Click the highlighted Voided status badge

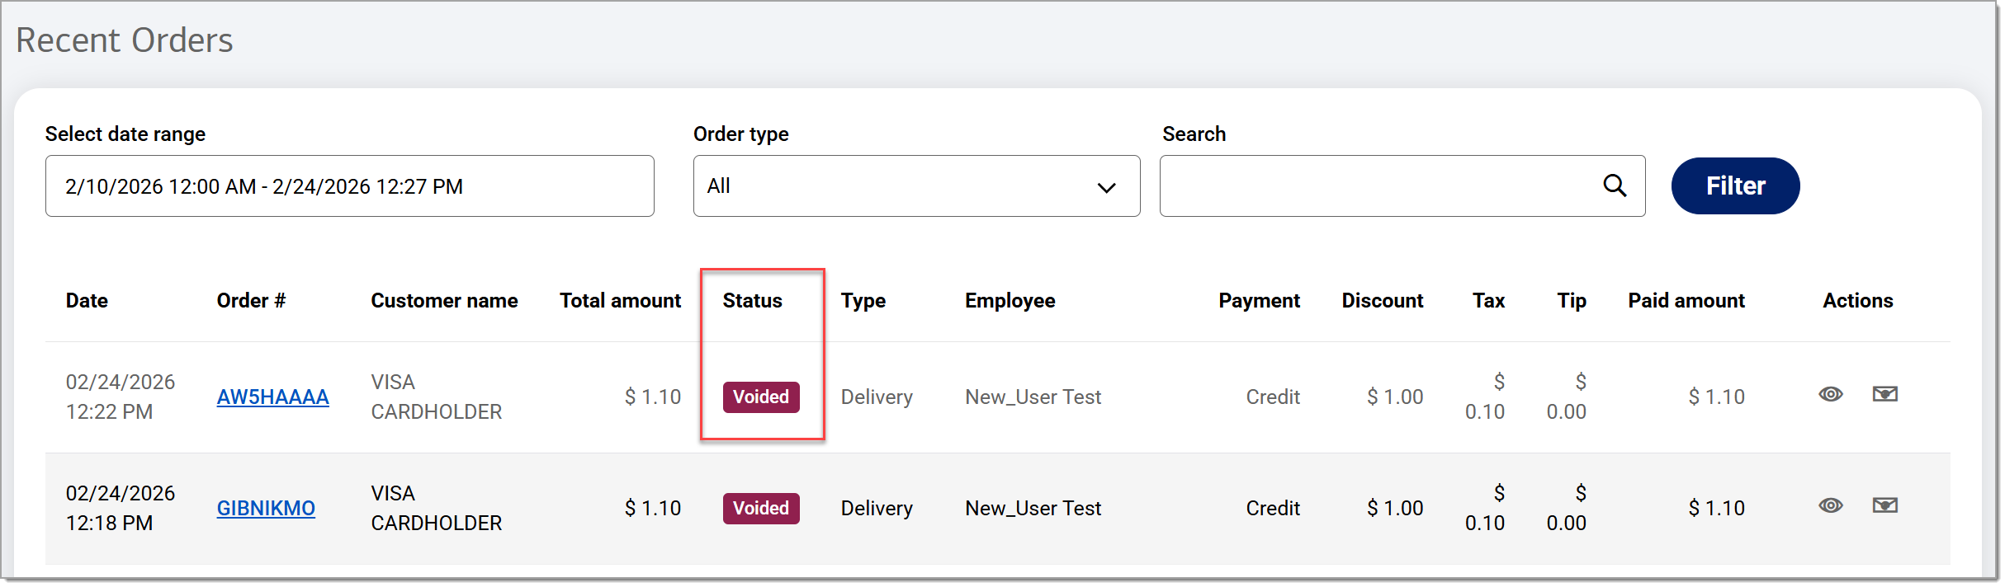point(760,397)
